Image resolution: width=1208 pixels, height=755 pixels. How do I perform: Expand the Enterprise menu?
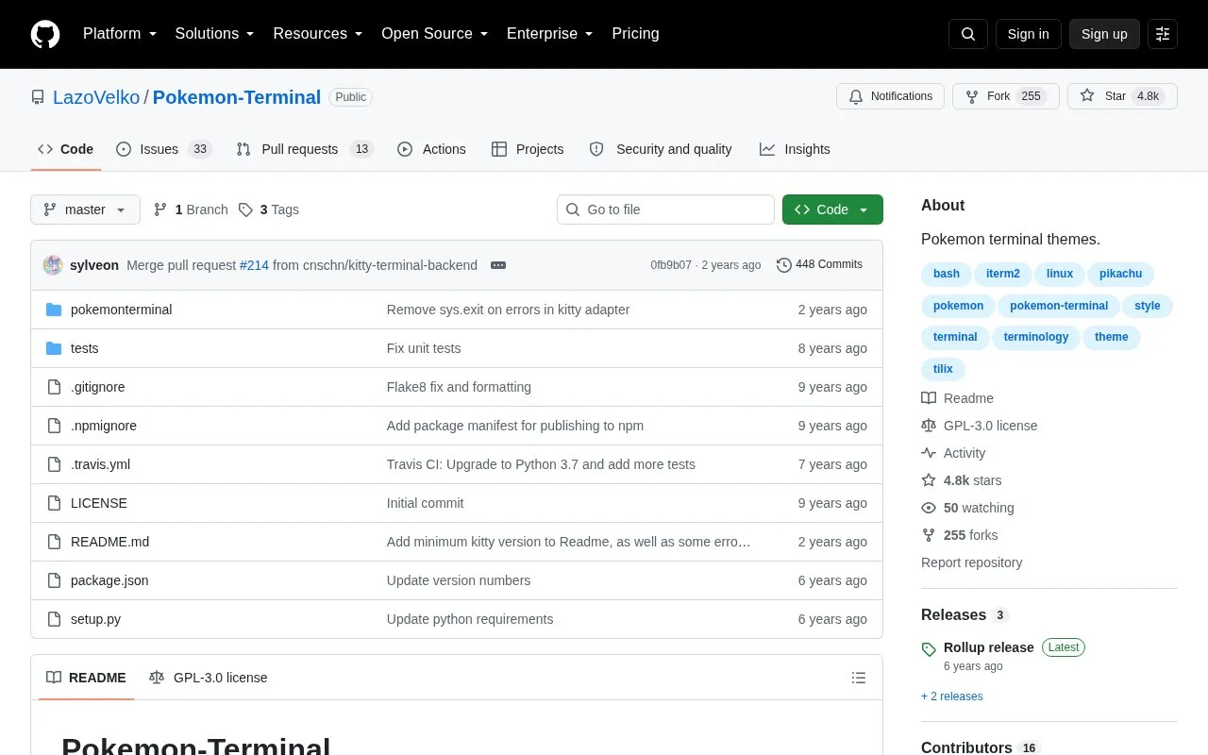[550, 34]
